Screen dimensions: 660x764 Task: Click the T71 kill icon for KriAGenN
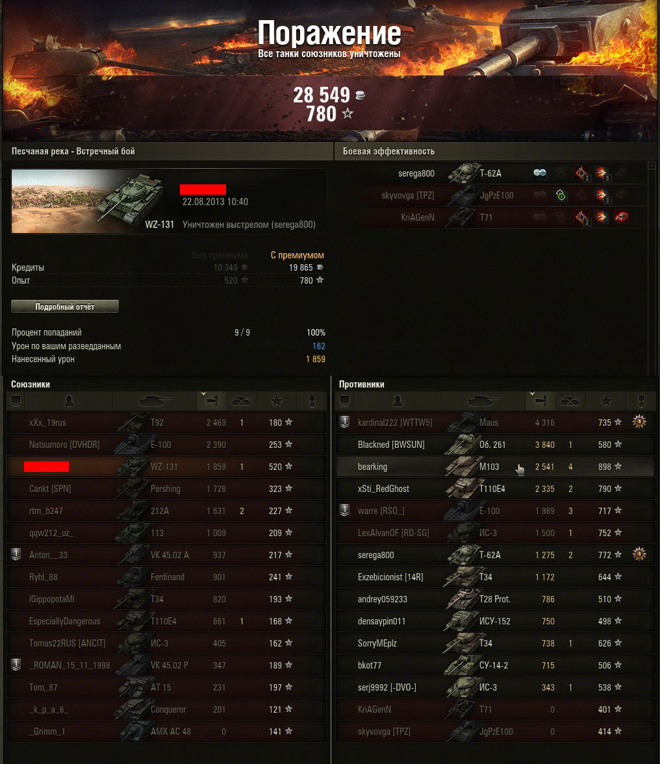(621, 217)
